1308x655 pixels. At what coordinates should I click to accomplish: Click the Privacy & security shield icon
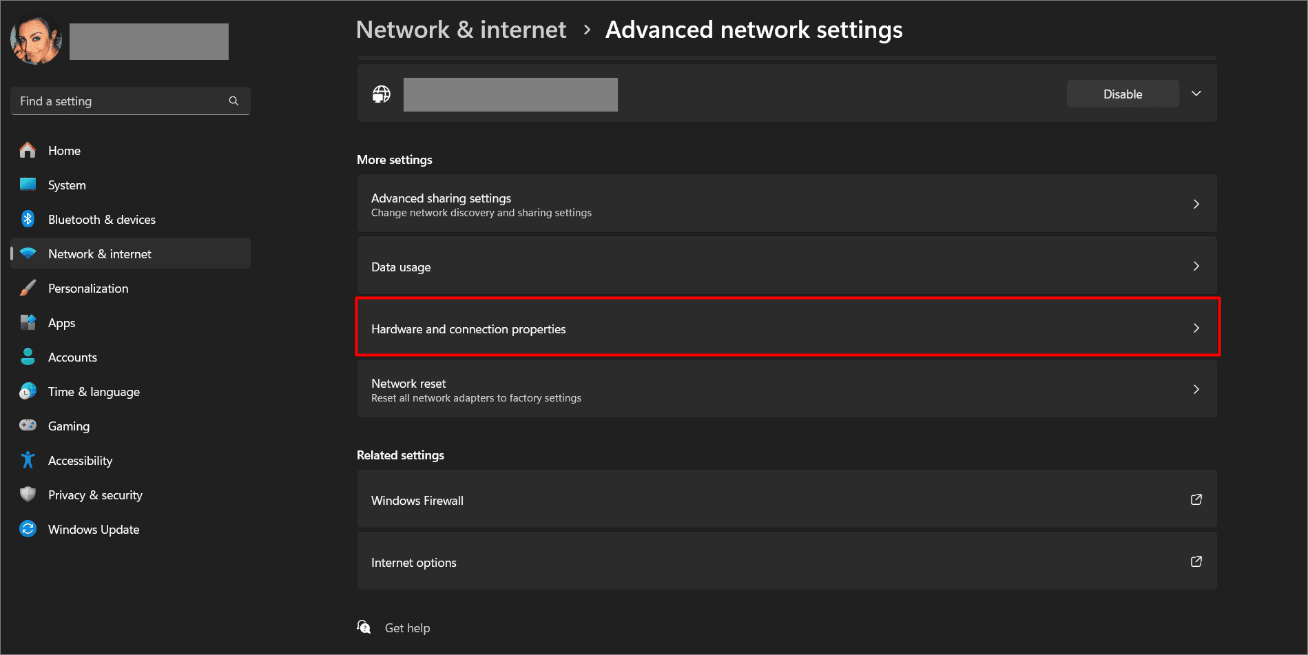tap(28, 495)
